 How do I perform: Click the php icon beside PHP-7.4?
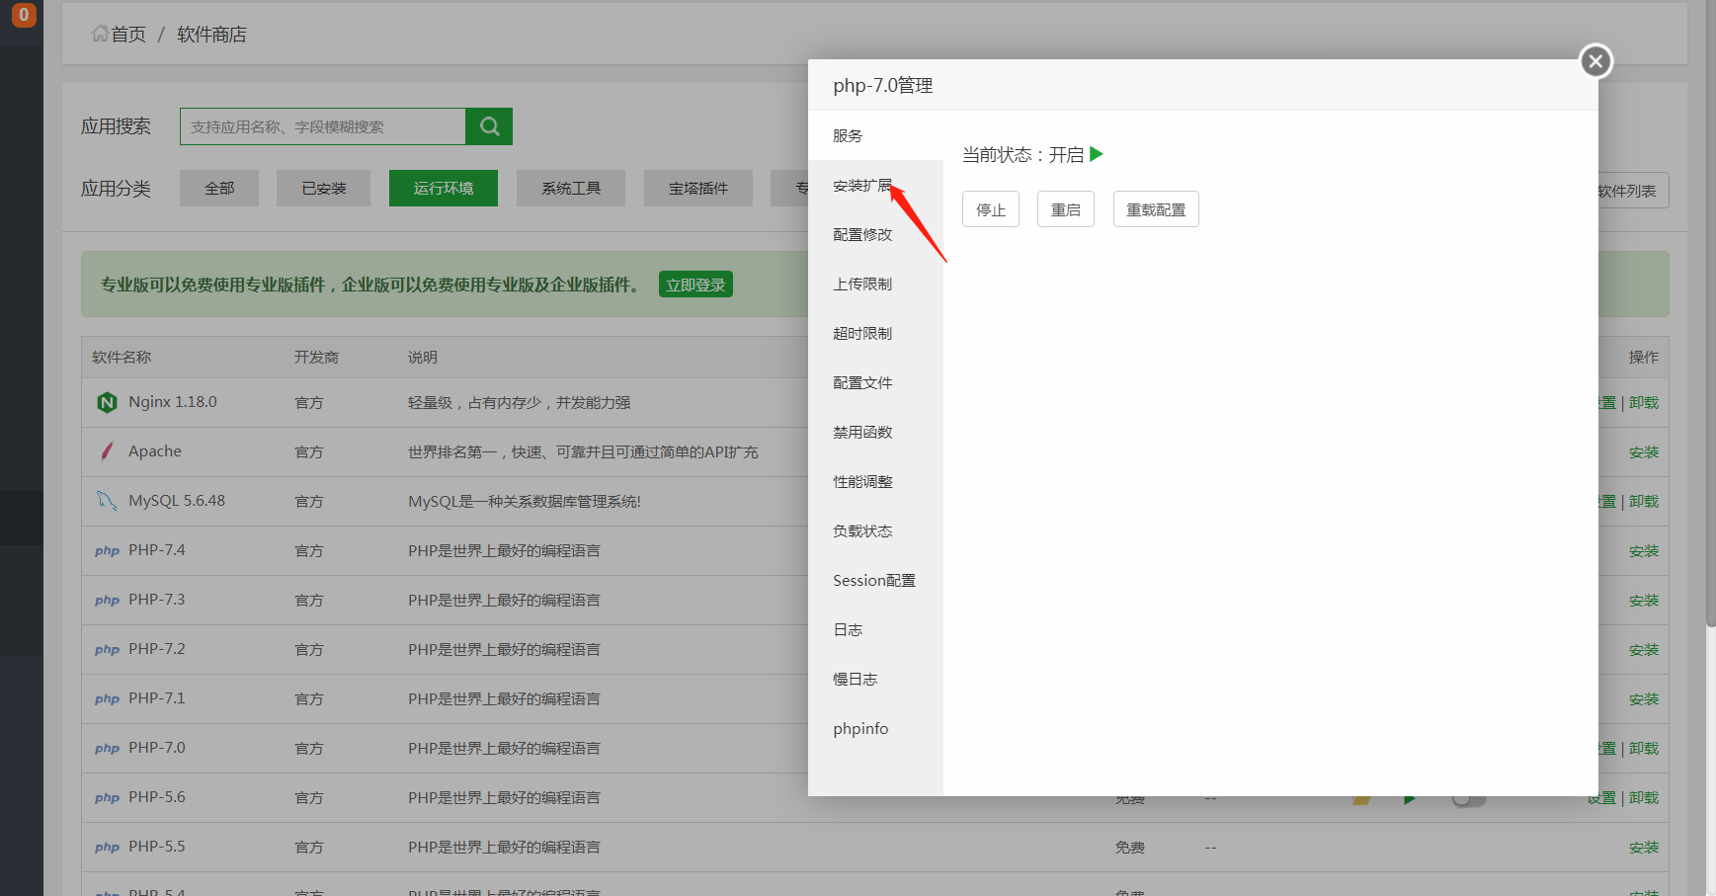tap(107, 551)
